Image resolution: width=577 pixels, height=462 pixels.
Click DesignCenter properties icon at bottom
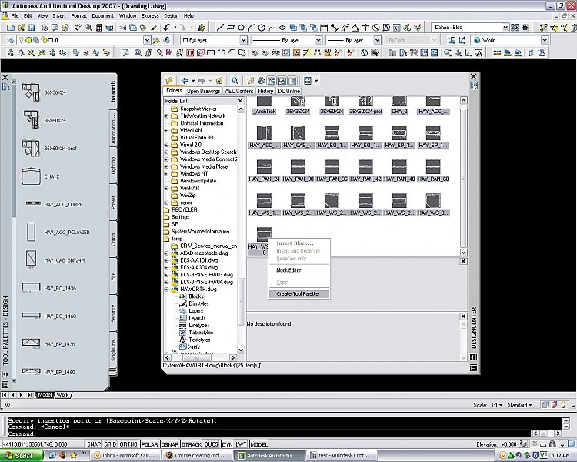(474, 368)
